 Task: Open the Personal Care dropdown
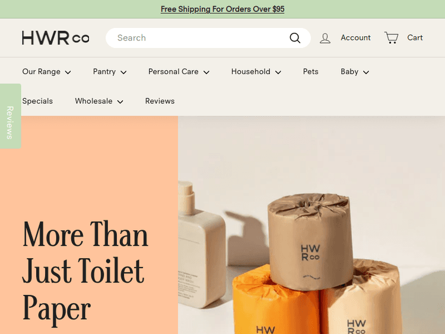coord(179,72)
